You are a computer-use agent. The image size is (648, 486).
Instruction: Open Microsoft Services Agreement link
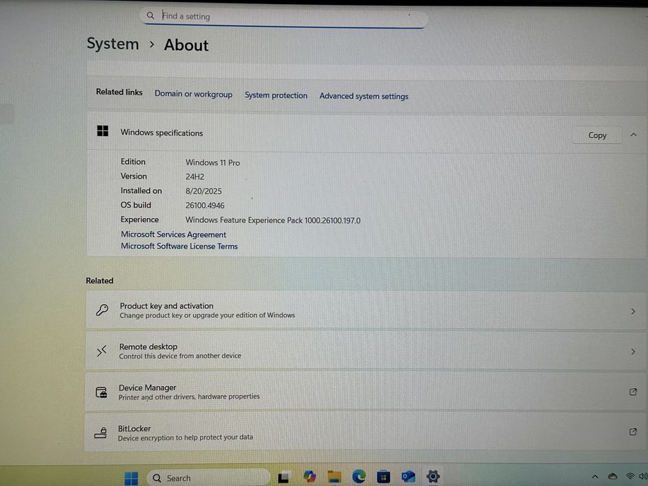(174, 235)
